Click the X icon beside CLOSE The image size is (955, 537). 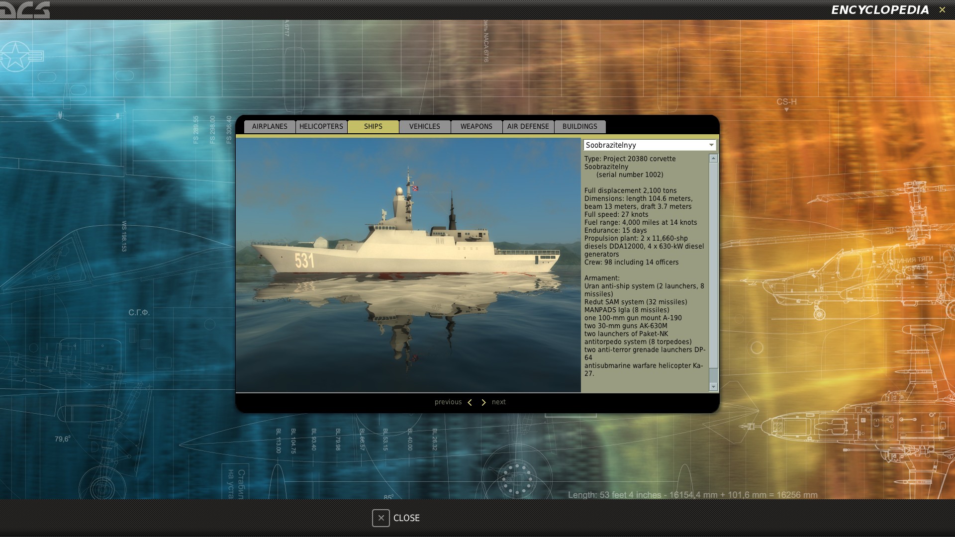pos(381,518)
